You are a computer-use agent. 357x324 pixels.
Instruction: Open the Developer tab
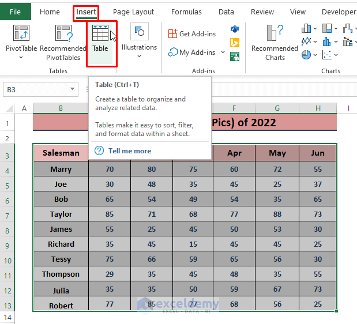click(x=339, y=12)
